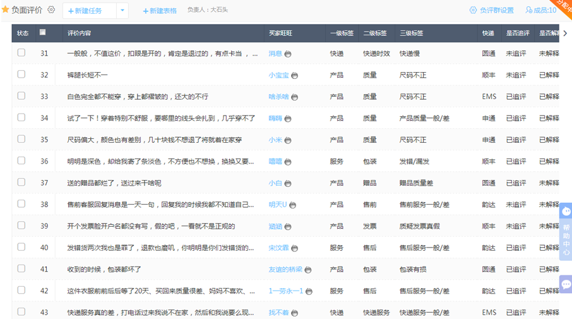Click the 成员:10 members icon
Viewport: 572px width, 319px height.
click(x=528, y=10)
